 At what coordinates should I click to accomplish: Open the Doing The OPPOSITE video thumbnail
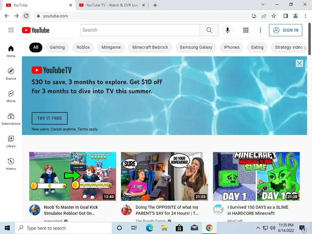tap(164, 176)
